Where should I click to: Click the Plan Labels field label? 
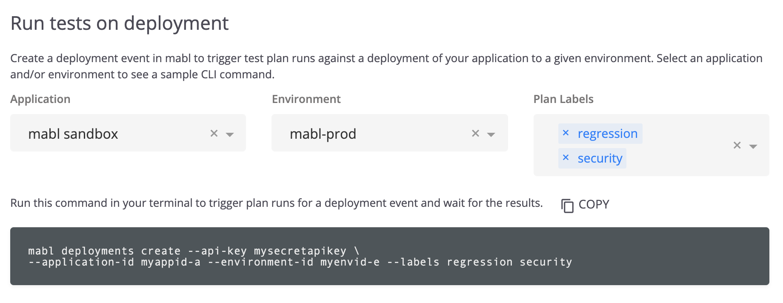pyautogui.click(x=563, y=99)
